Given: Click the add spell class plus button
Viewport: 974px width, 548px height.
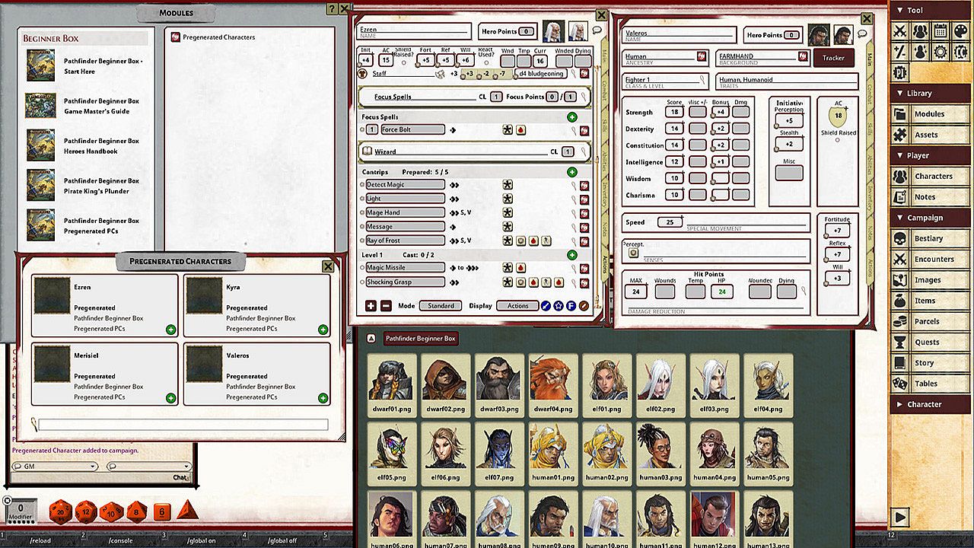Looking at the screenshot, I should coord(371,306).
